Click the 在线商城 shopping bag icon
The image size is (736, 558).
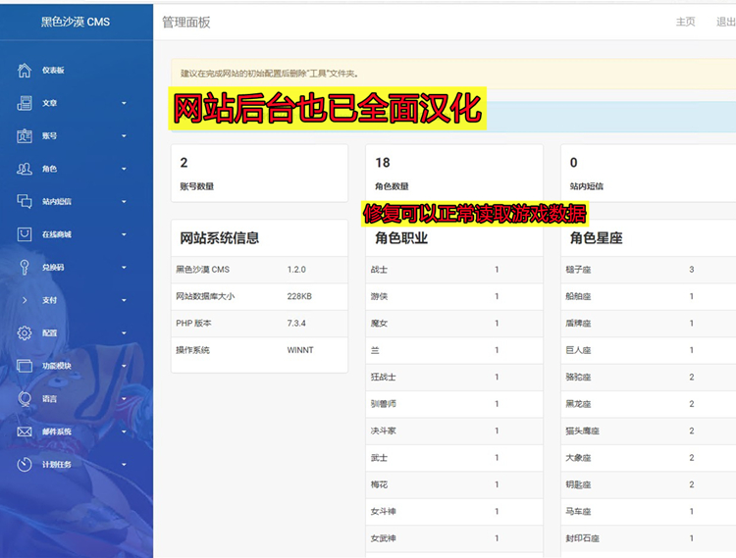[x=25, y=234]
